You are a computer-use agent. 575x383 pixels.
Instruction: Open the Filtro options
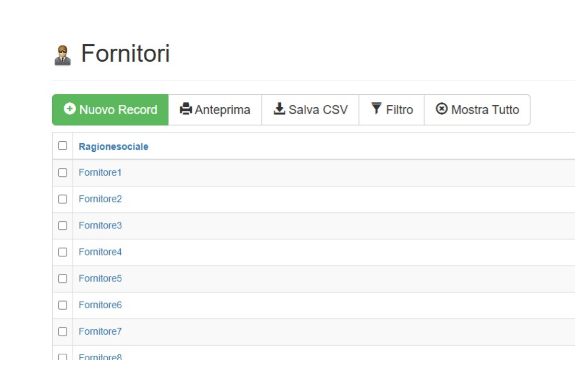tap(392, 110)
